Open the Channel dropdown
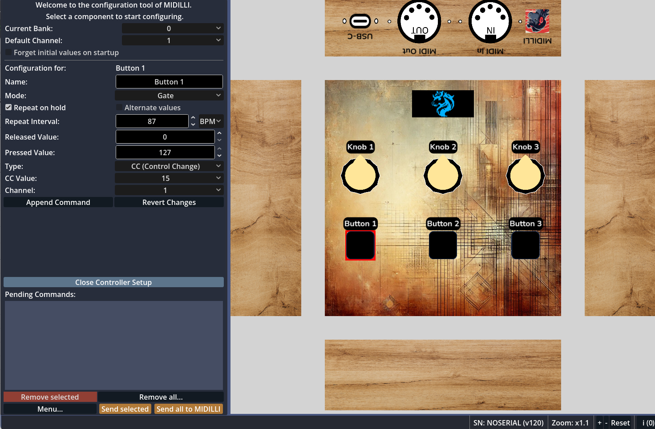This screenshot has width=655, height=429. pyautogui.click(x=169, y=190)
